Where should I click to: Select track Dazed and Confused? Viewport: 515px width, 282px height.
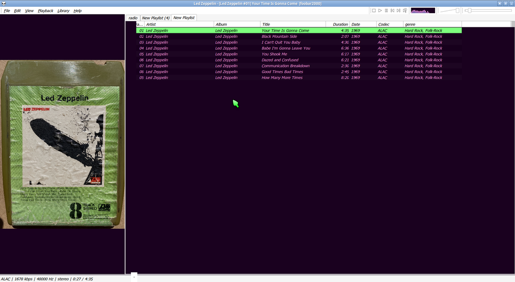[x=299, y=60]
